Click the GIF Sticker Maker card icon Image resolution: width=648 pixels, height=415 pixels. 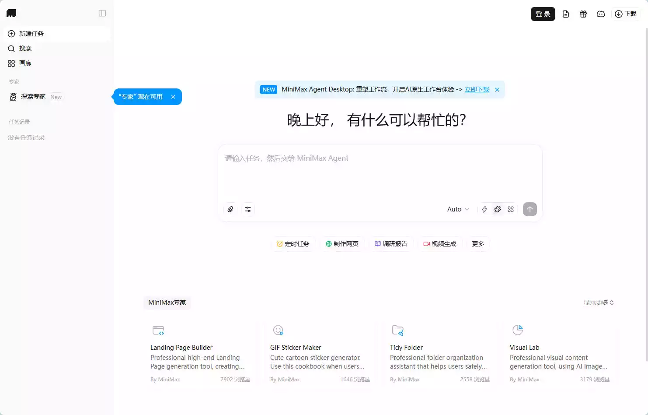[x=278, y=330]
